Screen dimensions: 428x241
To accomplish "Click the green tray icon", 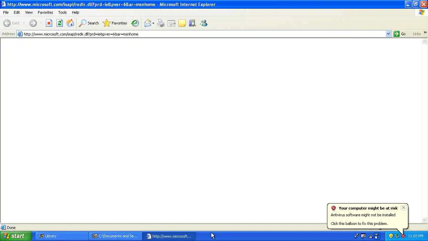I will [x=397, y=236].
